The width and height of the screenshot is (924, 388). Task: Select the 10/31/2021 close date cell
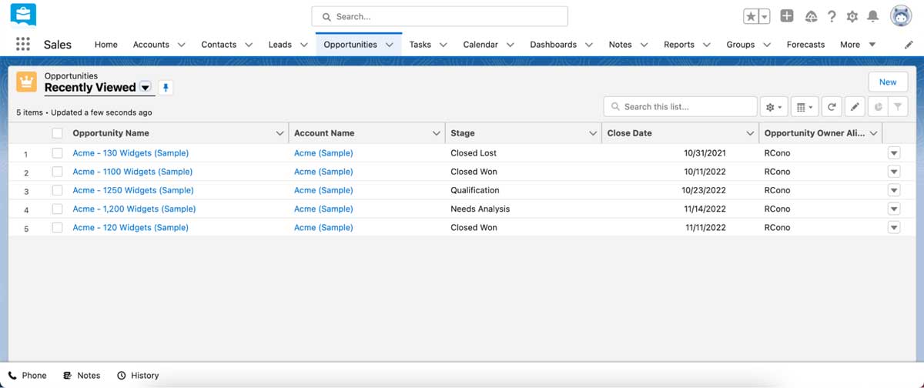click(705, 153)
